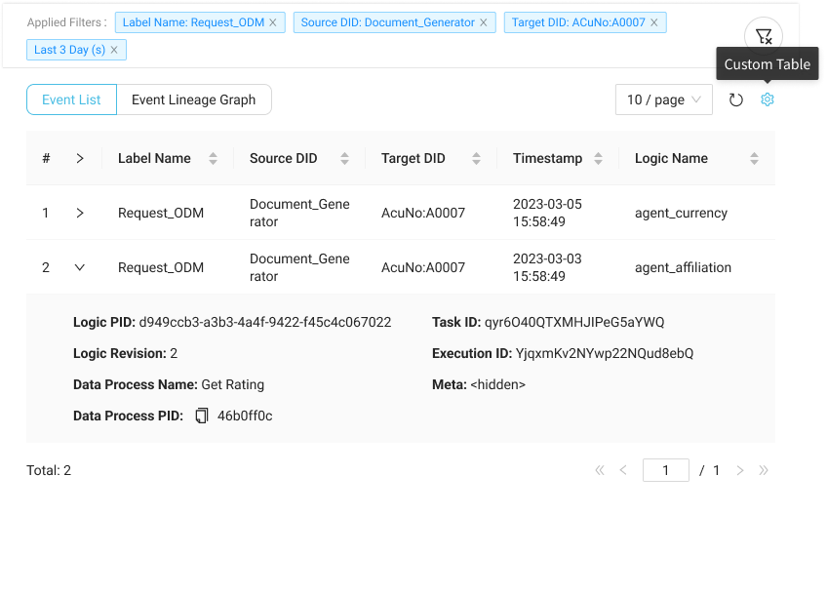Expand all rows via header chevron
Image resolution: width=827 pixels, height=595 pixels.
(x=80, y=158)
